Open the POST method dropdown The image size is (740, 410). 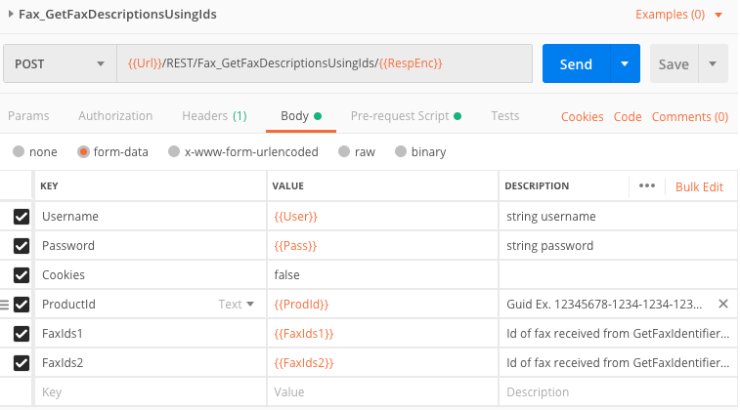pyautogui.click(x=60, y=64)
